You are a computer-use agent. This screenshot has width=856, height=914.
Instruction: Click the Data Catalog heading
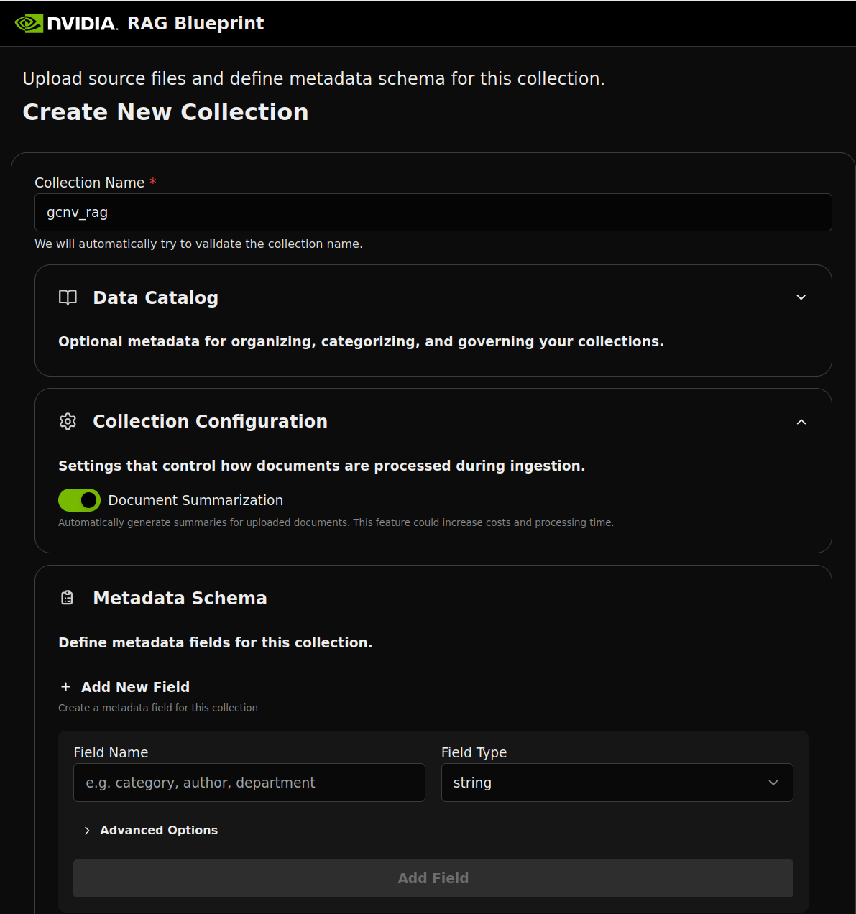155,297
